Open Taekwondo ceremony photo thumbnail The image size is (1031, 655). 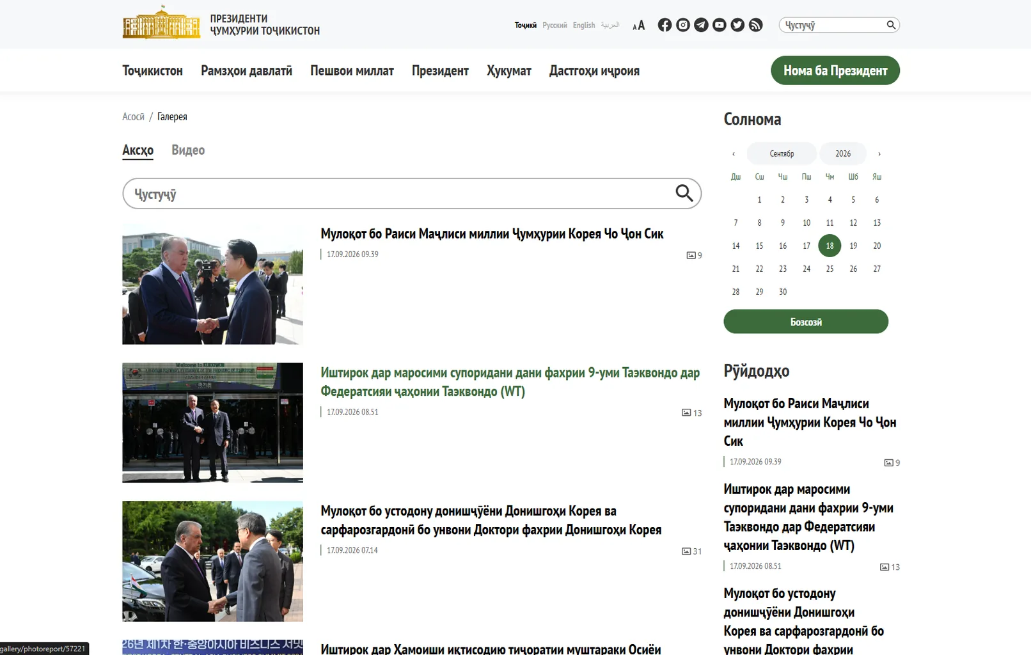pos(212,423)
